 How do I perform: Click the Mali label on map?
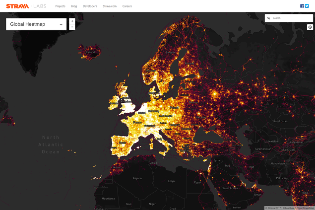coord(129,204)
